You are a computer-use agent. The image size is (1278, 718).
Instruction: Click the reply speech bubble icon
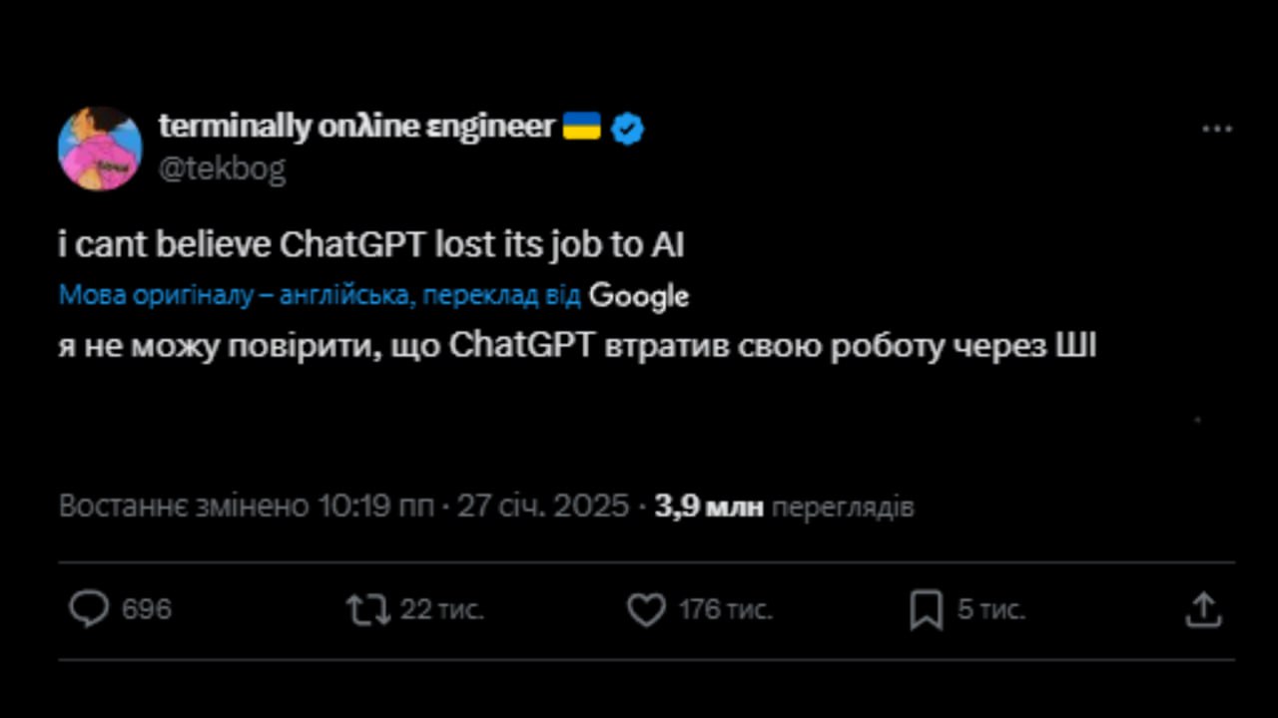pos(89,609)
